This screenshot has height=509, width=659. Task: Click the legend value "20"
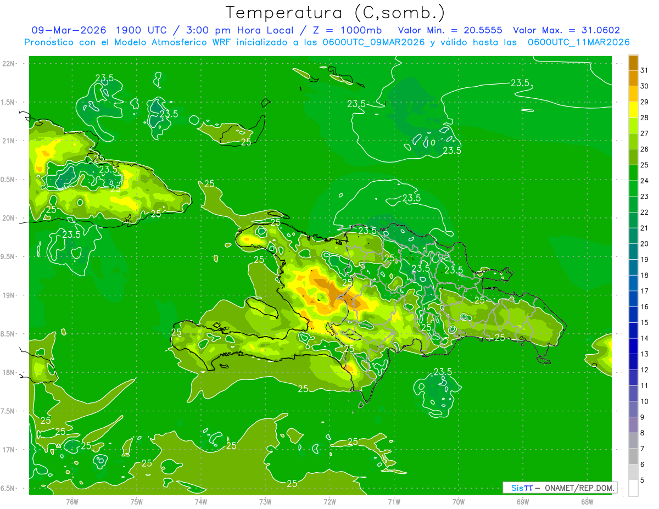tap(644, 244)
